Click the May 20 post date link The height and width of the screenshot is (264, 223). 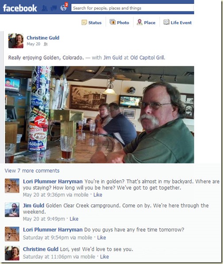point(33,44)
